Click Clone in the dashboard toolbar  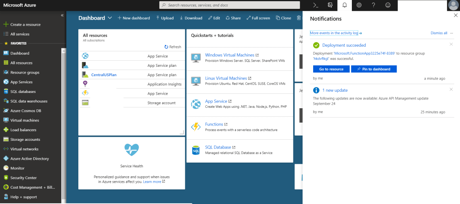[283, 18]
